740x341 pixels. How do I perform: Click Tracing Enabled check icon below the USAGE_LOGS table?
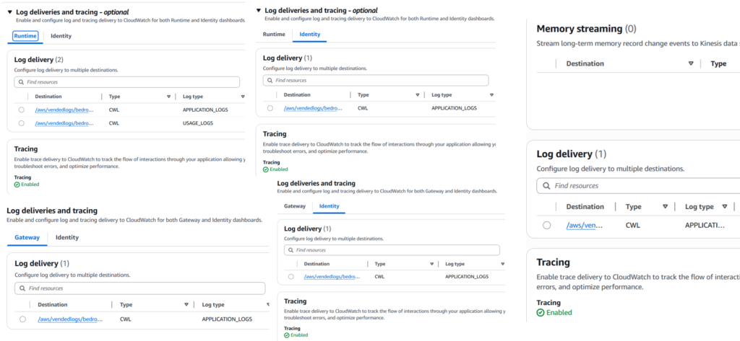(x=17, y=185)
